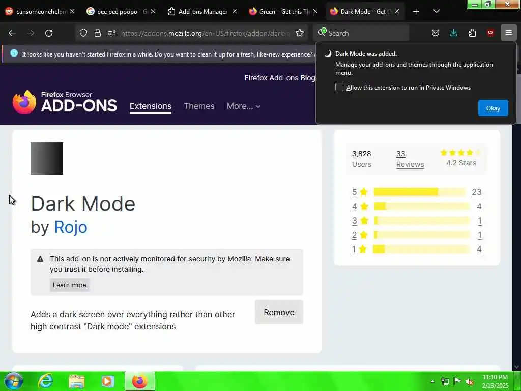Screen dimensions: 521x391
Task: Launch Internet Explorer from taskbar
Action: pos(45,381)
